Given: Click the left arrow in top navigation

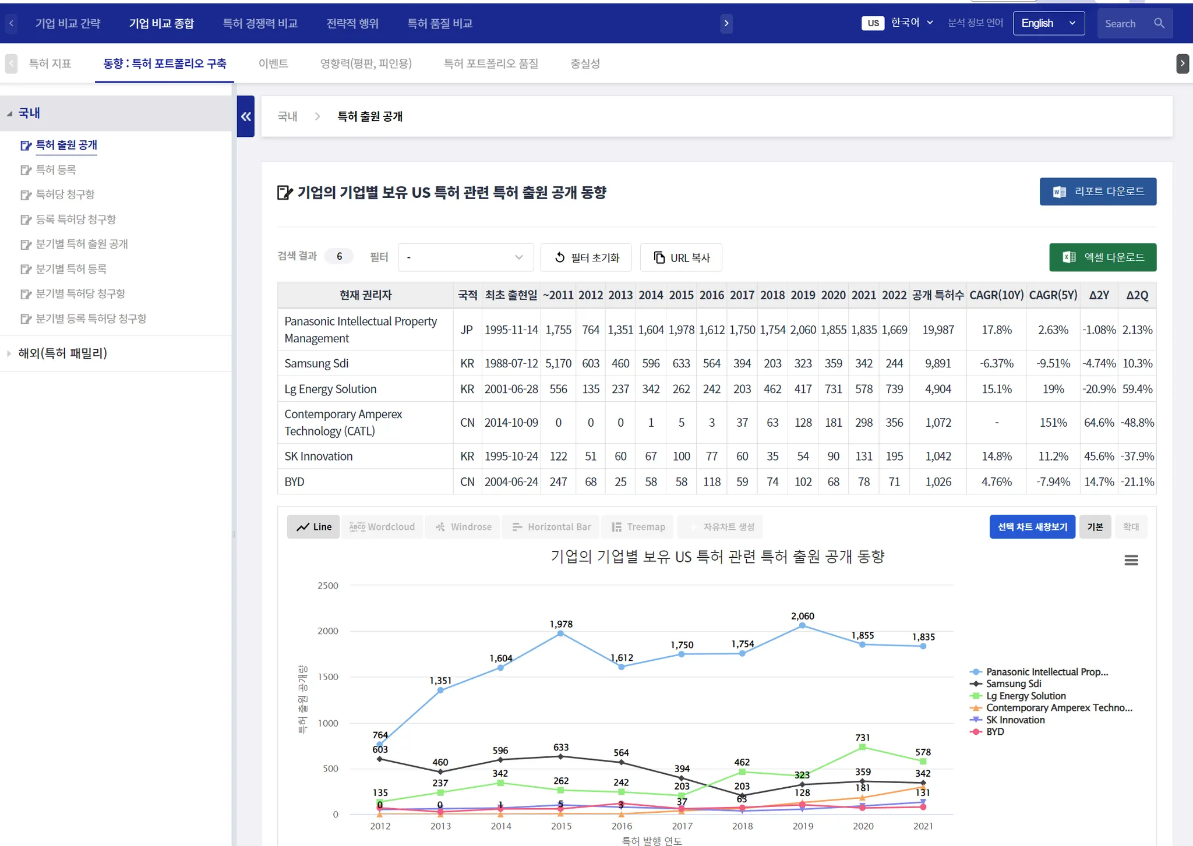Looking at the screenshot, I should tap(11, 23).
